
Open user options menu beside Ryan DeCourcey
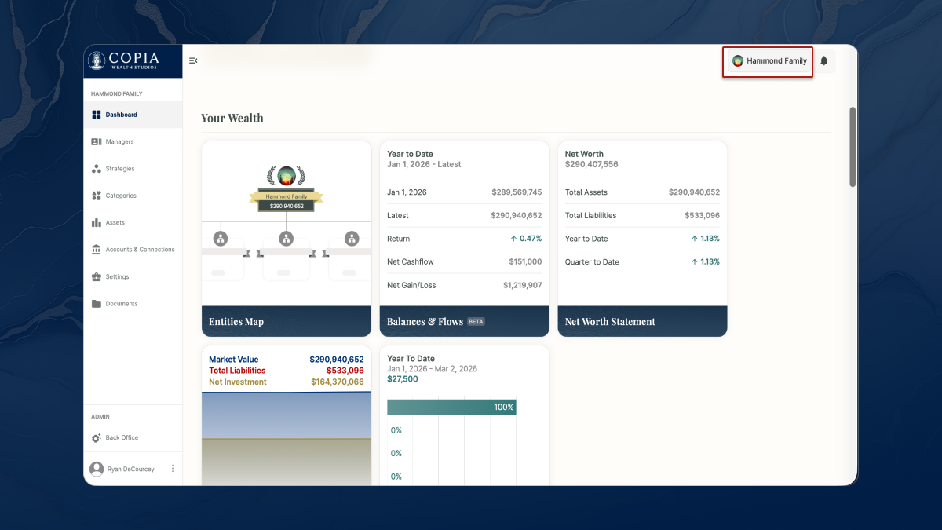coord(173,469)
